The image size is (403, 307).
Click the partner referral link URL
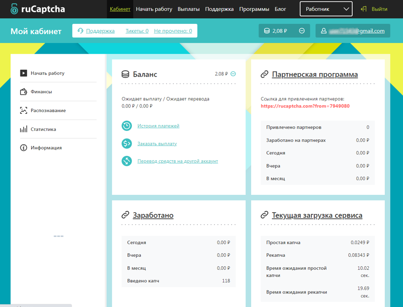pos(305,106)
